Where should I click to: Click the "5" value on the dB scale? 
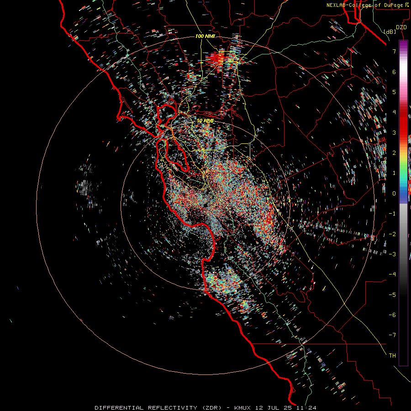coord(394,92)
